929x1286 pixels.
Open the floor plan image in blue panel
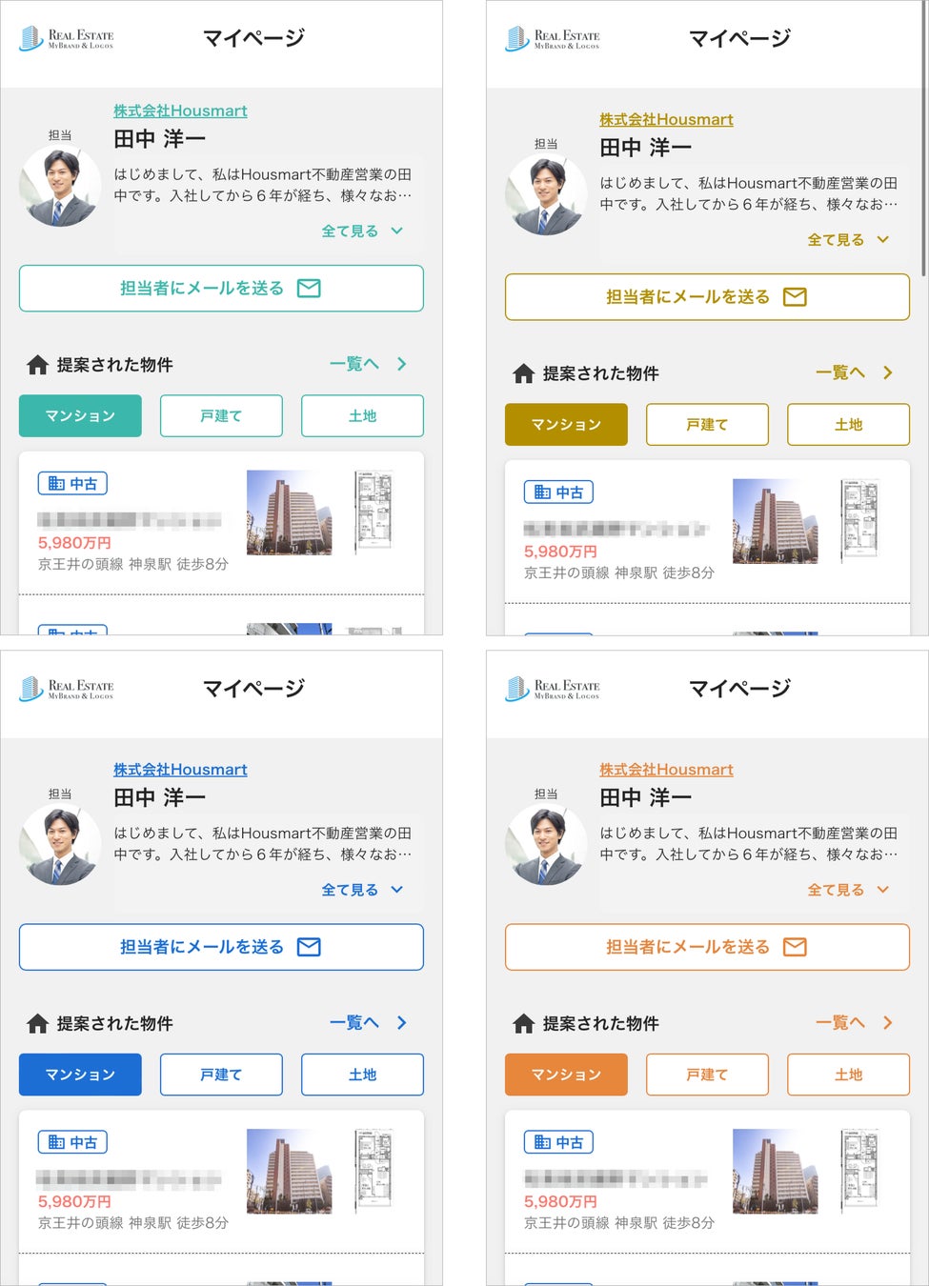pos(374,1171)
